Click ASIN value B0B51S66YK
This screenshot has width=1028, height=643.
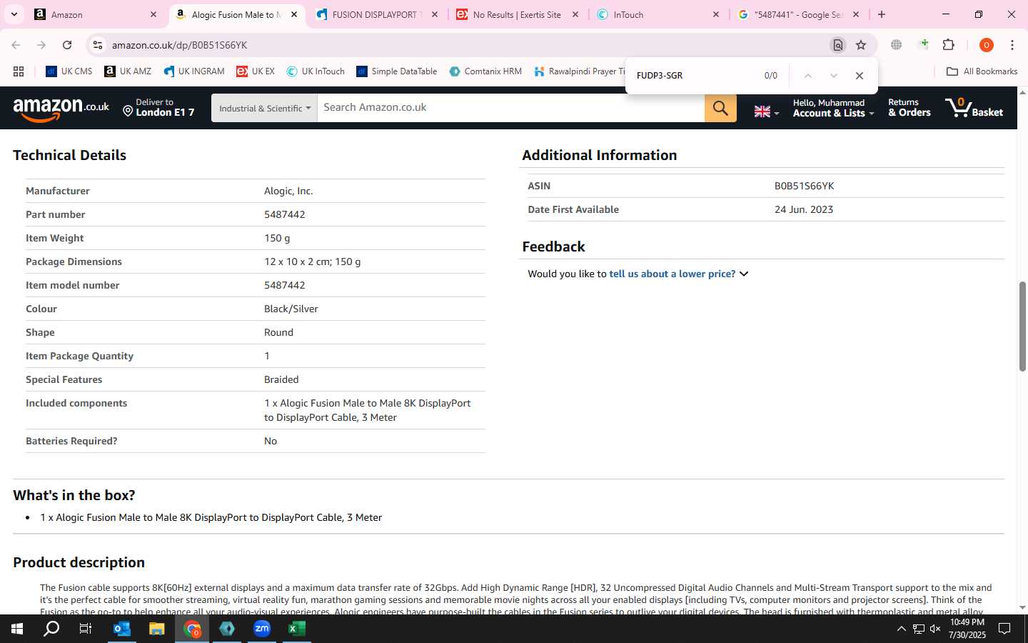click(804, 186)
